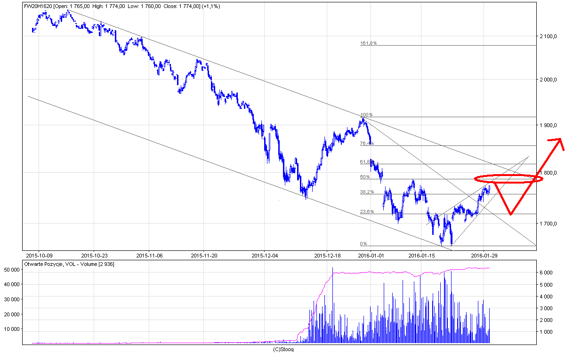Click the 2 000,0 price axis label
Screen dimensions: 565x353
[x=549, y=80]
